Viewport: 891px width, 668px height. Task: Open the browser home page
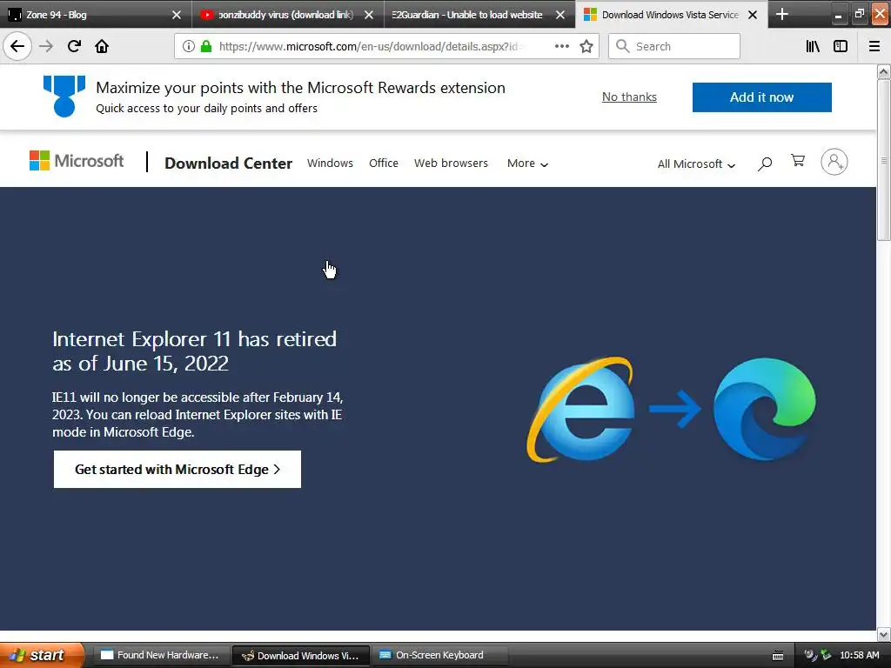click(x=102, y=46)
